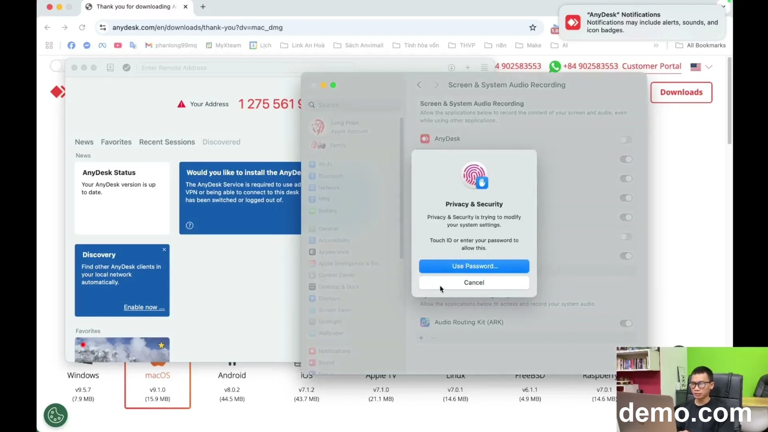This screenshot has width=768, height=432.
Task: Switch to Discovered tab in AnyDesk
Action: point(221,142)
